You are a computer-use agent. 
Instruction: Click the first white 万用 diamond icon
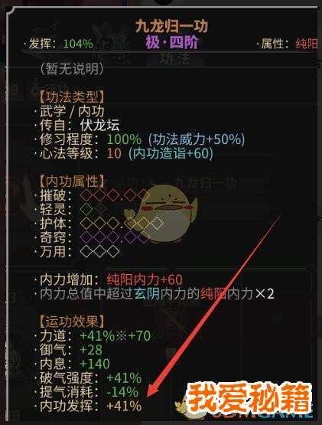(86, 251)
